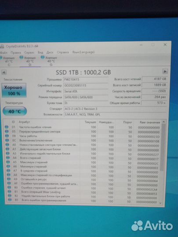The image size is (178, 237).
Task: Select the Часы работы attribute
Action: point(28,136)
